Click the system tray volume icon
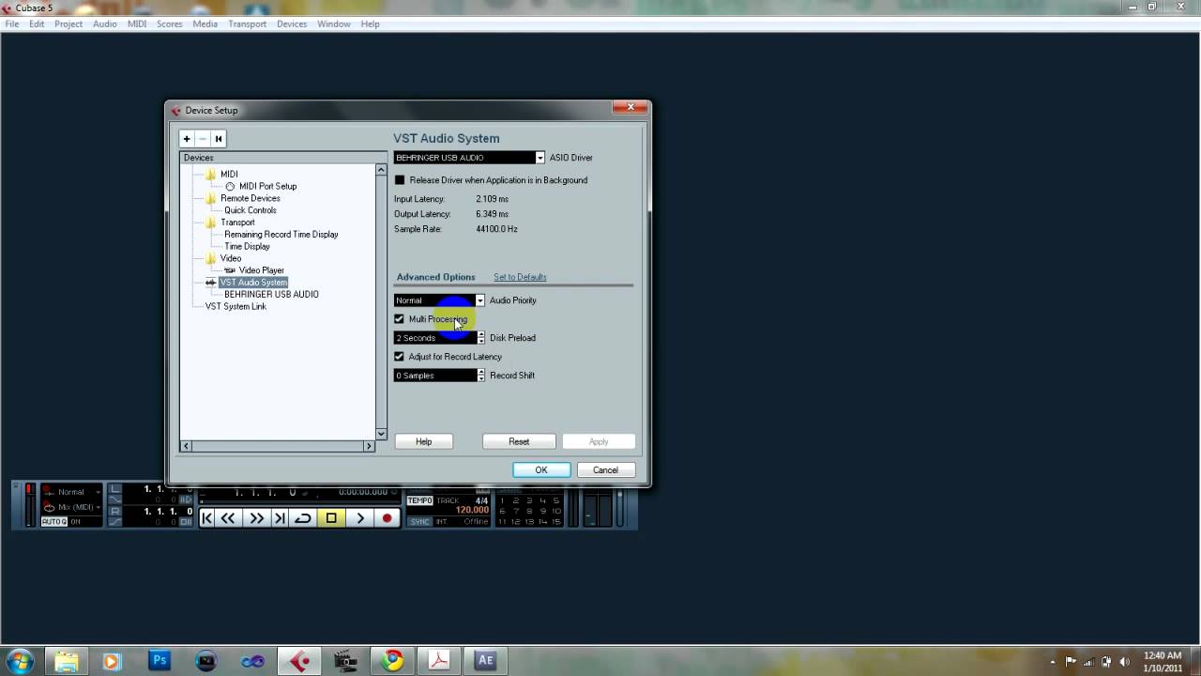This screenshot has height=676, width=1201. (1124, 661)
